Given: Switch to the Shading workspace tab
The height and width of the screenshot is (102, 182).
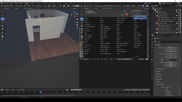Looking at the screenshot, I should [59, 4].
